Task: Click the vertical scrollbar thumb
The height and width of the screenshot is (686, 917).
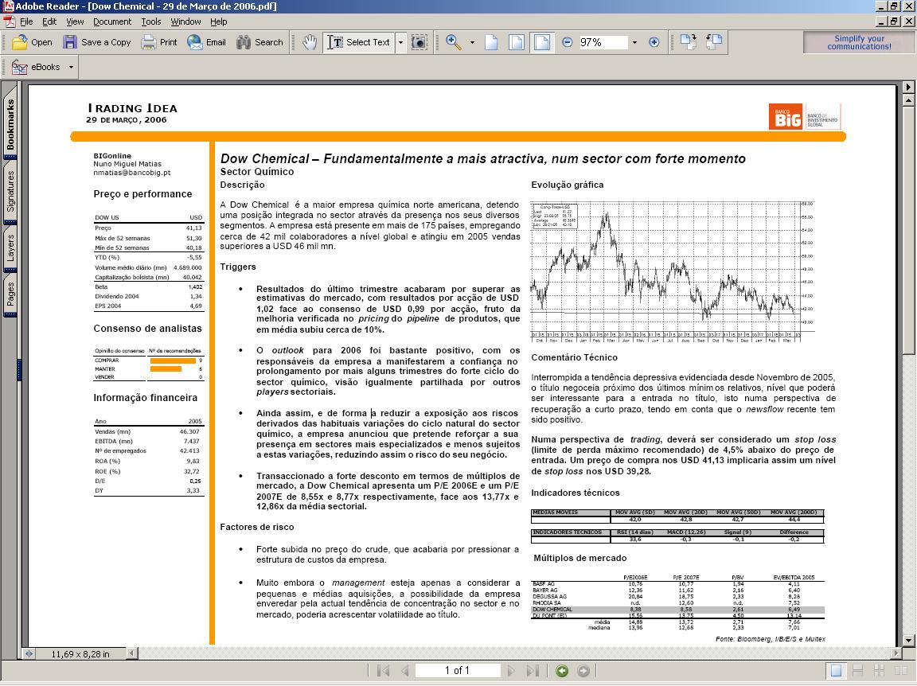Action: [908, 229]
